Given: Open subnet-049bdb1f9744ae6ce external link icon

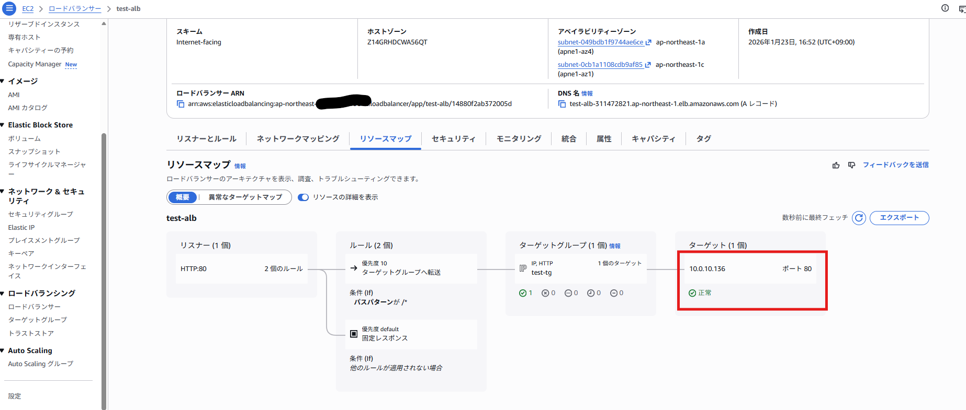Looking at the screenshot, I should (x=648, y=42).
